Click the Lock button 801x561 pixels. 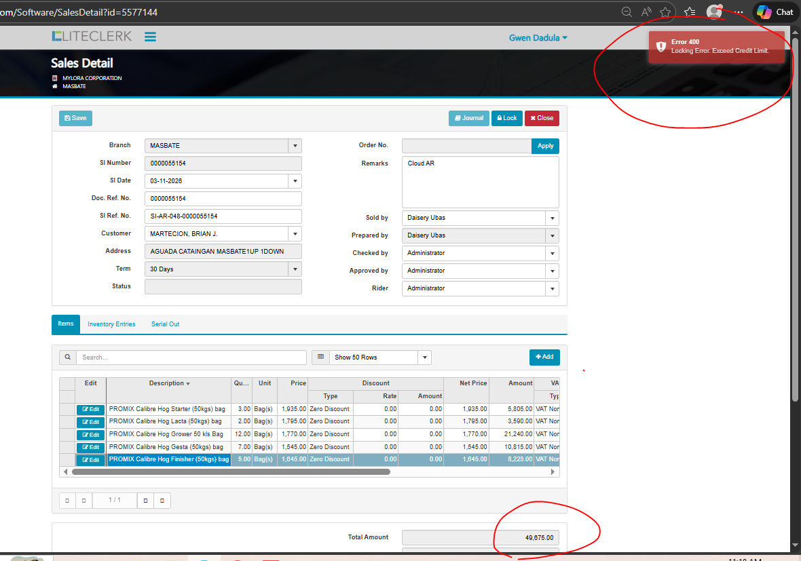click(506, 118)
